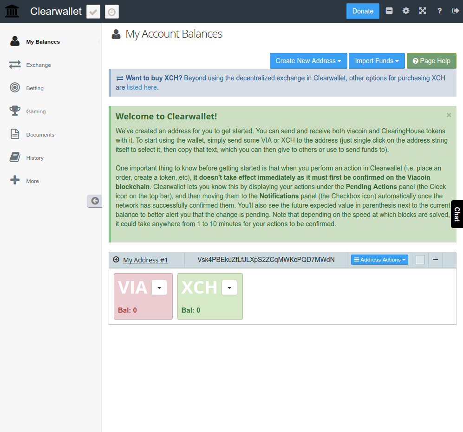Tick the checkbox in the My Address #1 row
Image resolution: width=463 pixels, height=432 pixels.
pos(420,260)
